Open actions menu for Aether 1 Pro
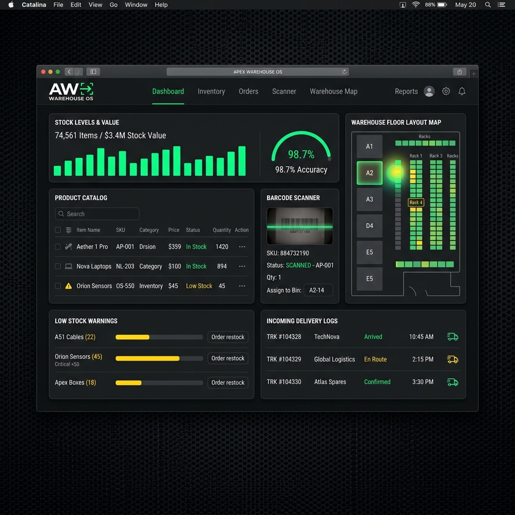 tap(242, 246)
